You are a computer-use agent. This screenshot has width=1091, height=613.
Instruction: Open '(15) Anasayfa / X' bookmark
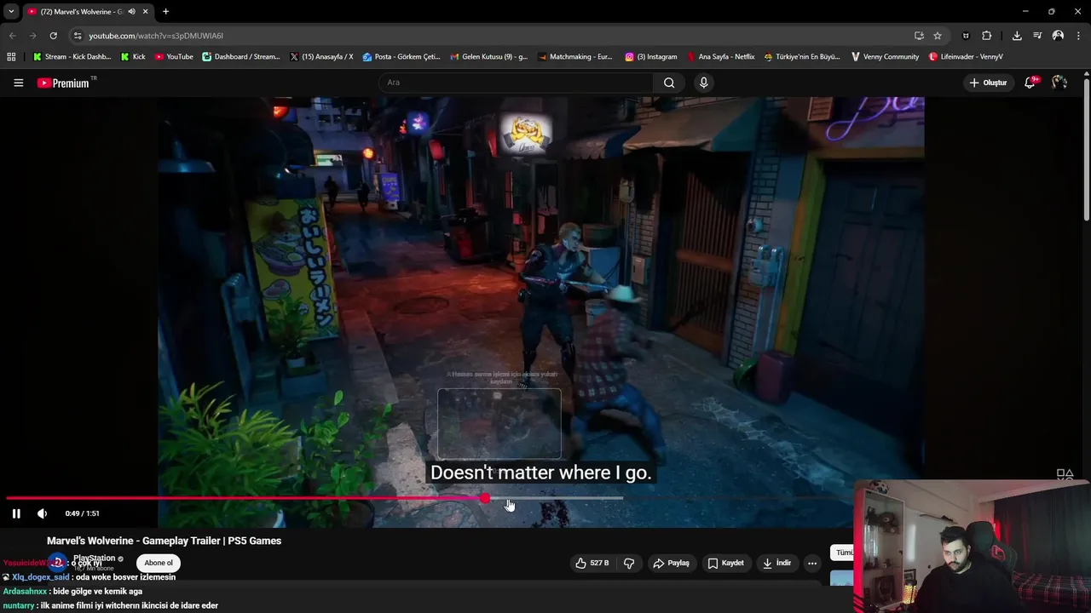[321, 57]
